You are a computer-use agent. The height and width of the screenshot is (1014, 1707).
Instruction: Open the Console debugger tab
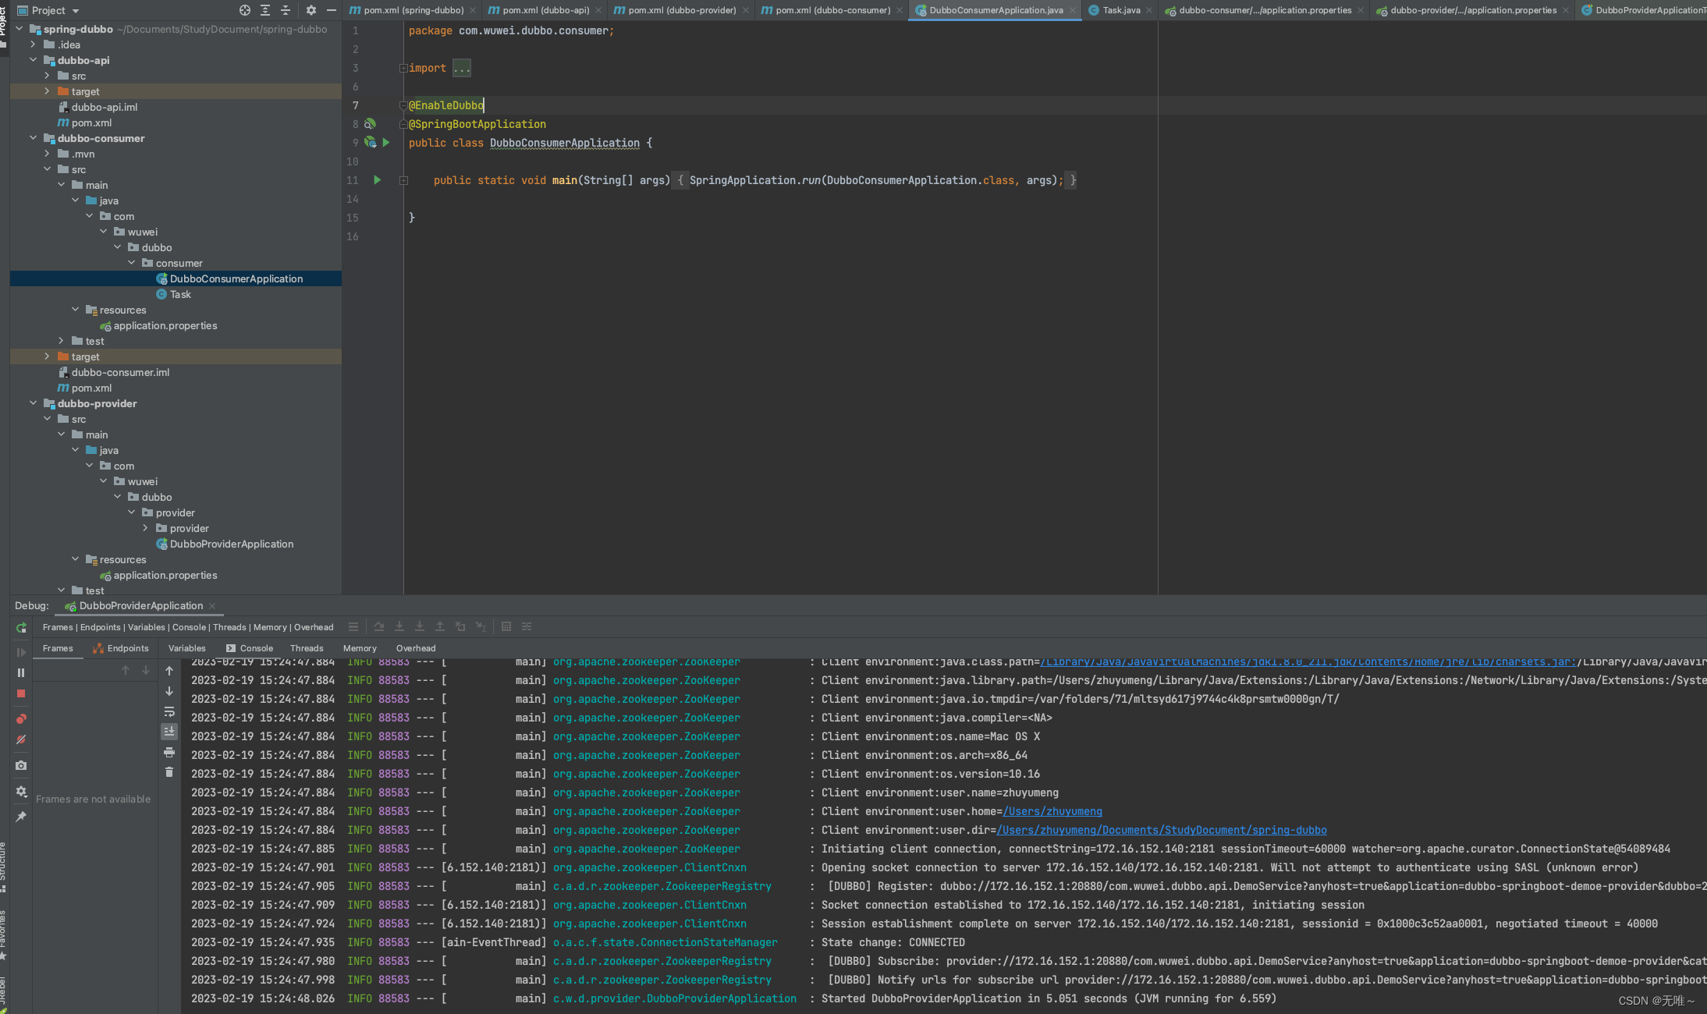(x=250, y=648)
